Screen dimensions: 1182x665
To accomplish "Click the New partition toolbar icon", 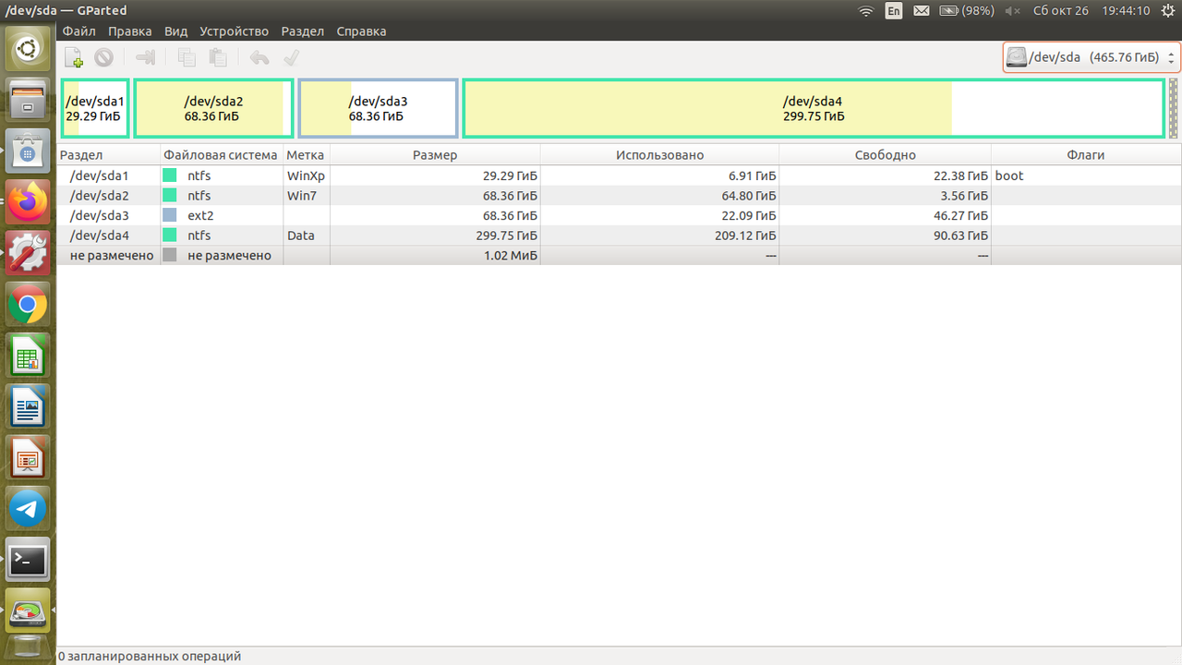I will (74, 57).
